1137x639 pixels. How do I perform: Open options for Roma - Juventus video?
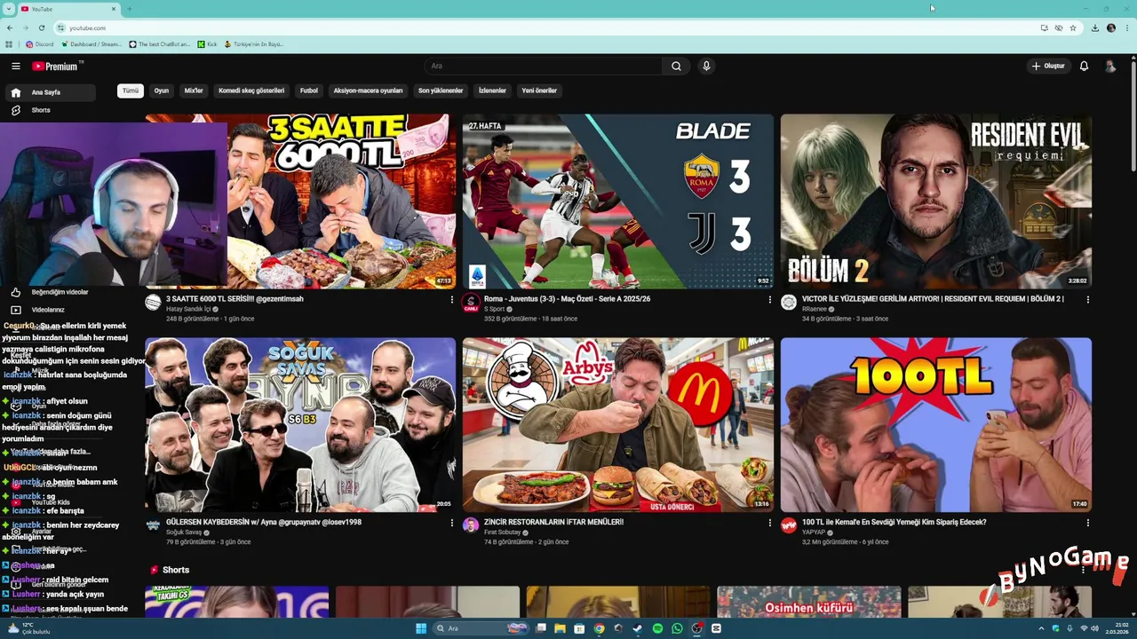pos(769,300)
